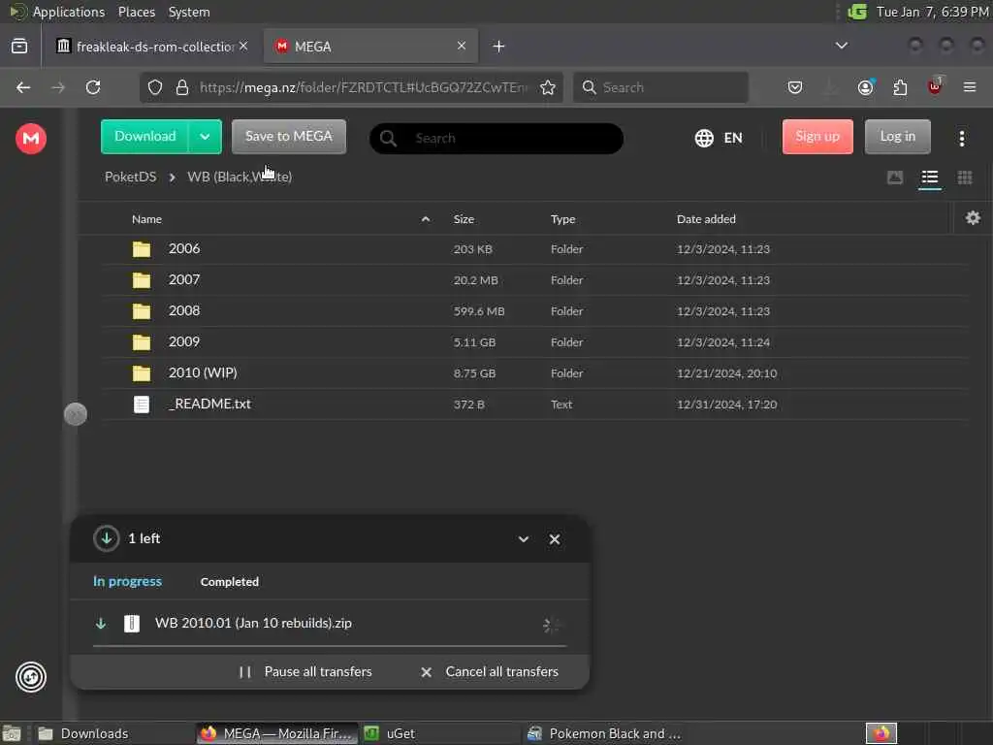Image resolution: width=993 pixels, height=745 pixels.
Task: Open the Applications menu
Action: coord(69,12)
